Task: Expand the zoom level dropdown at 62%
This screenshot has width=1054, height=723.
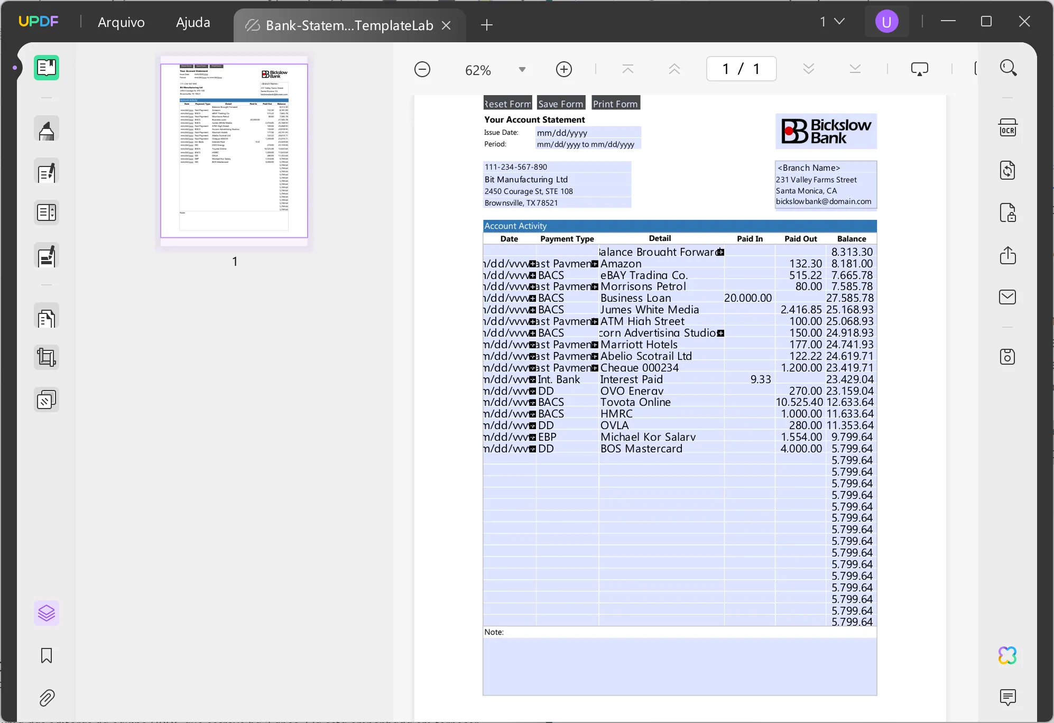Action: pyautogui.click(x=521, y=69)
